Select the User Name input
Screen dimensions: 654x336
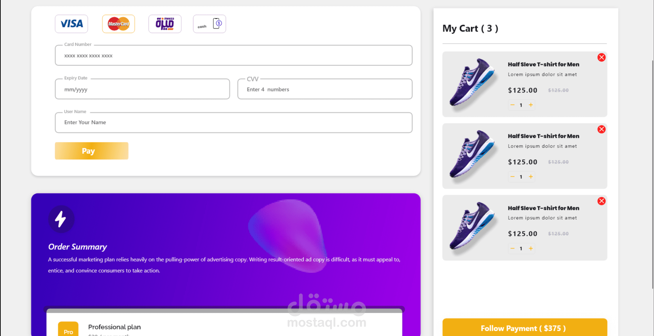coord(233,123)
